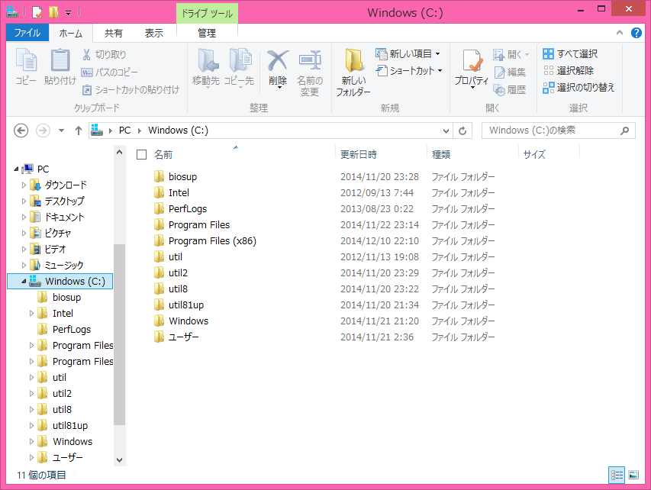651x490 pixels.
Task: Open the Quick Access Toolbar customize dropdown
Action: (x=69, y=13)
